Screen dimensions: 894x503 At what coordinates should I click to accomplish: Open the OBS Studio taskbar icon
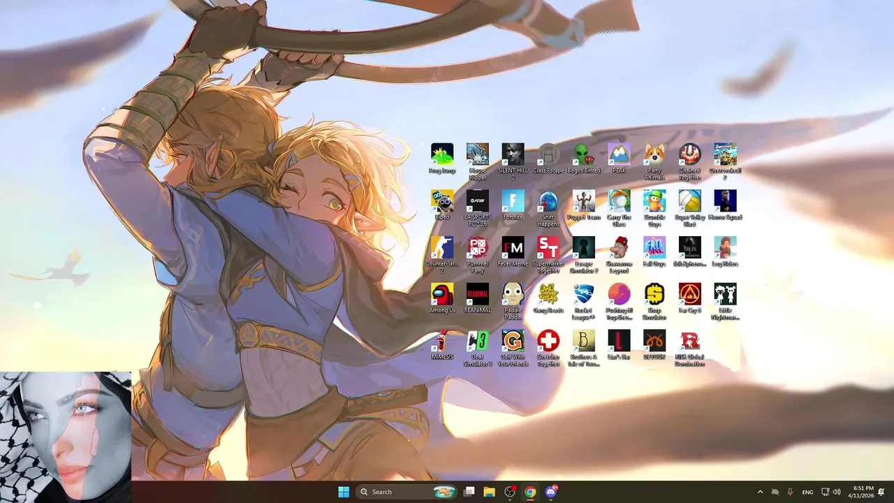[510, 492]
